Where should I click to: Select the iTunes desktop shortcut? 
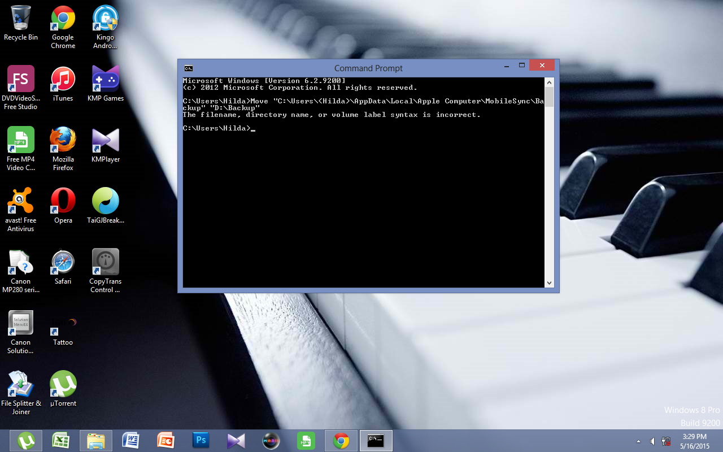tap(63, 84)
